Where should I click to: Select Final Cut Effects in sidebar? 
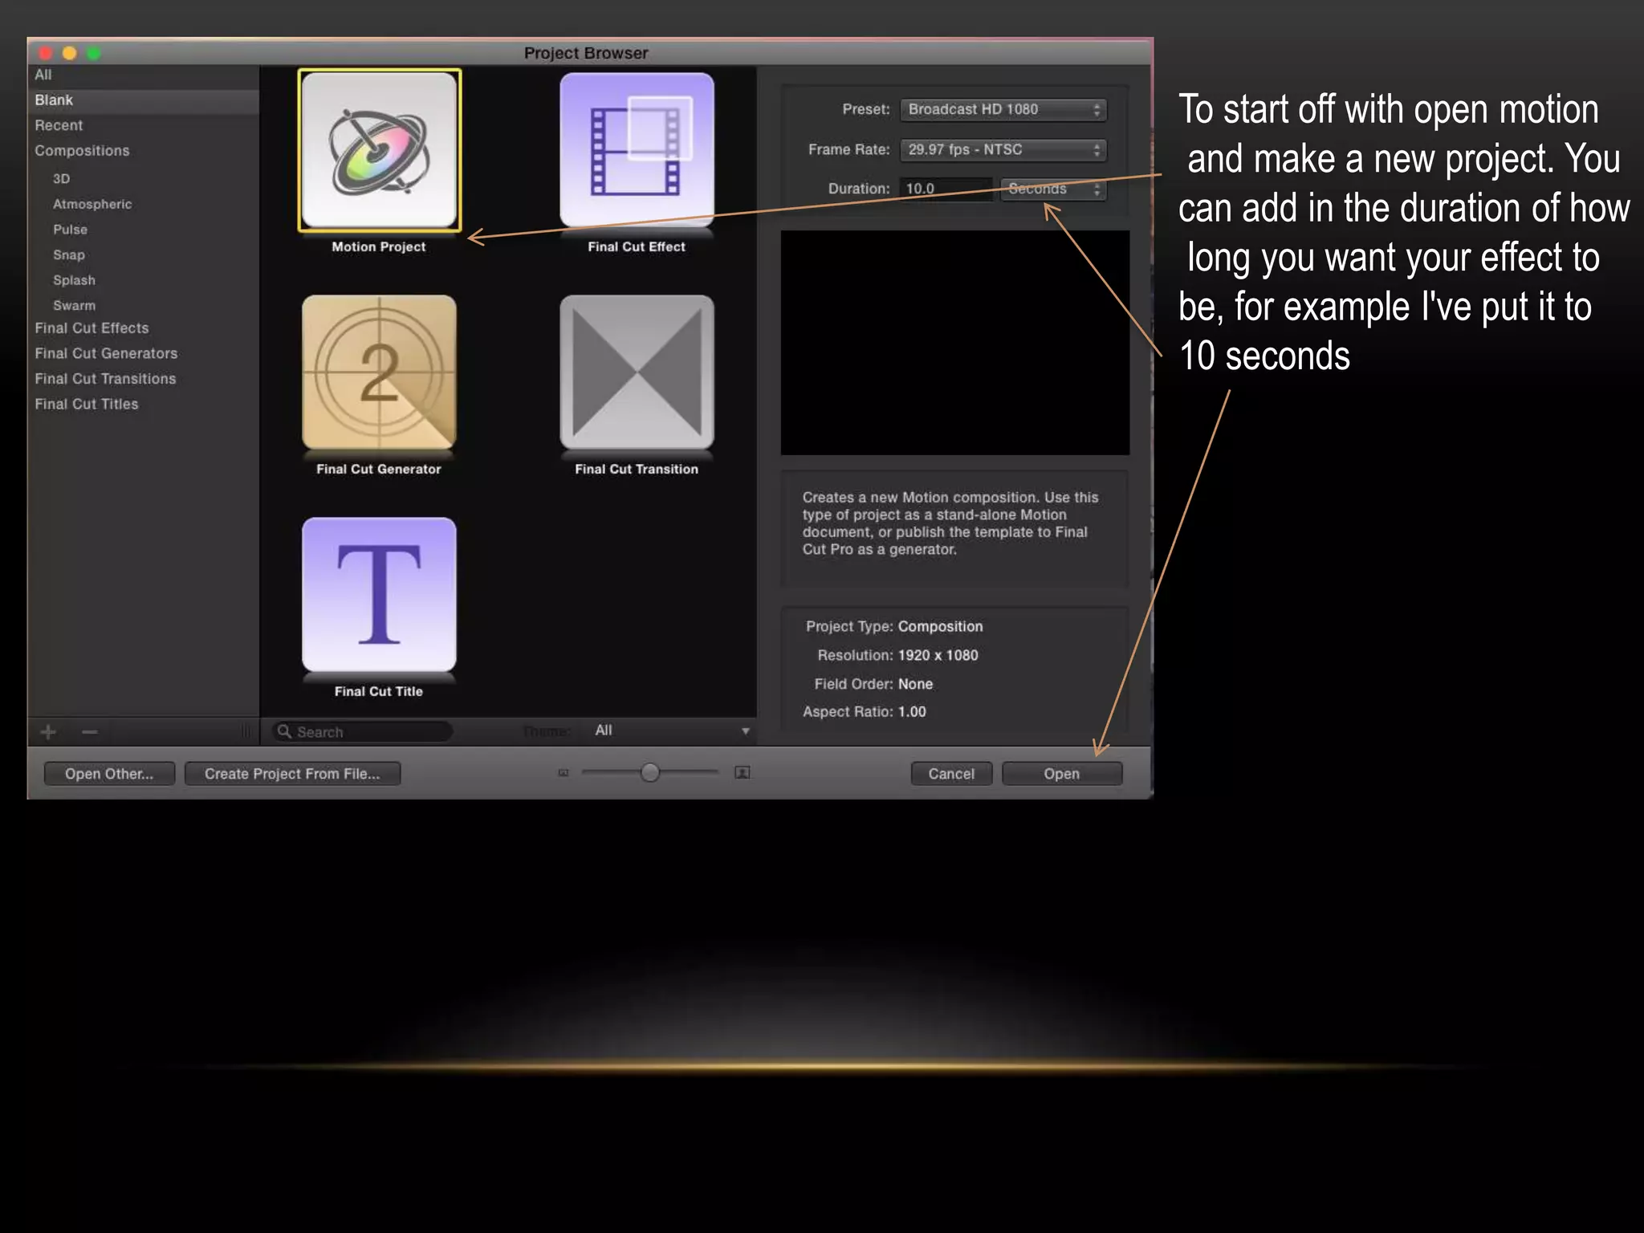(x=92, y=328)
